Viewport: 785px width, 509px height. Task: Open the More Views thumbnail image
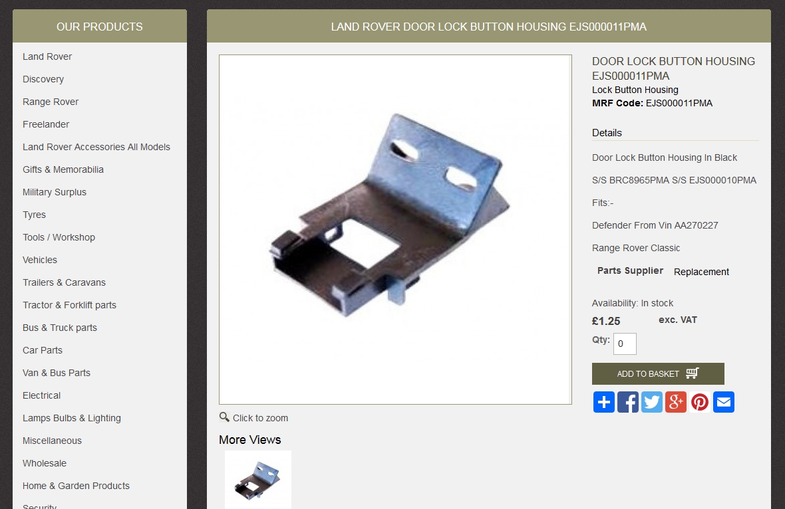click(x=258, y=480)
